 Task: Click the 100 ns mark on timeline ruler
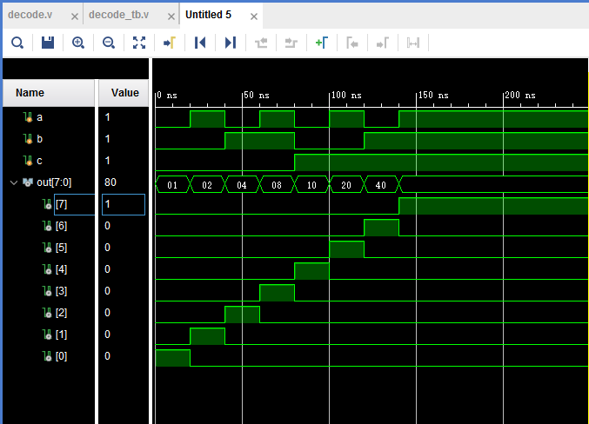(330, 95)
